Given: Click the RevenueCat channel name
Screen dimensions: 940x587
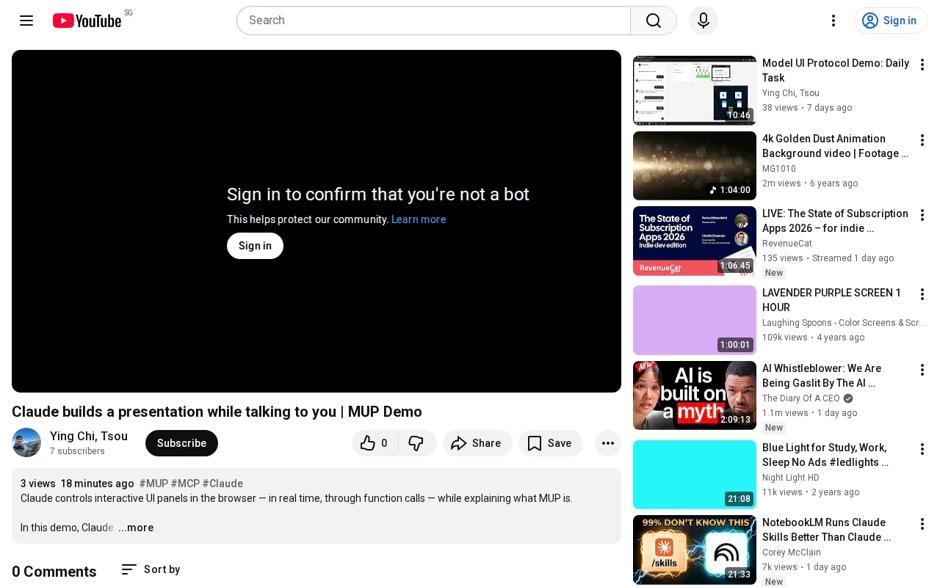Looking at the screenshot, I should 787,244.
